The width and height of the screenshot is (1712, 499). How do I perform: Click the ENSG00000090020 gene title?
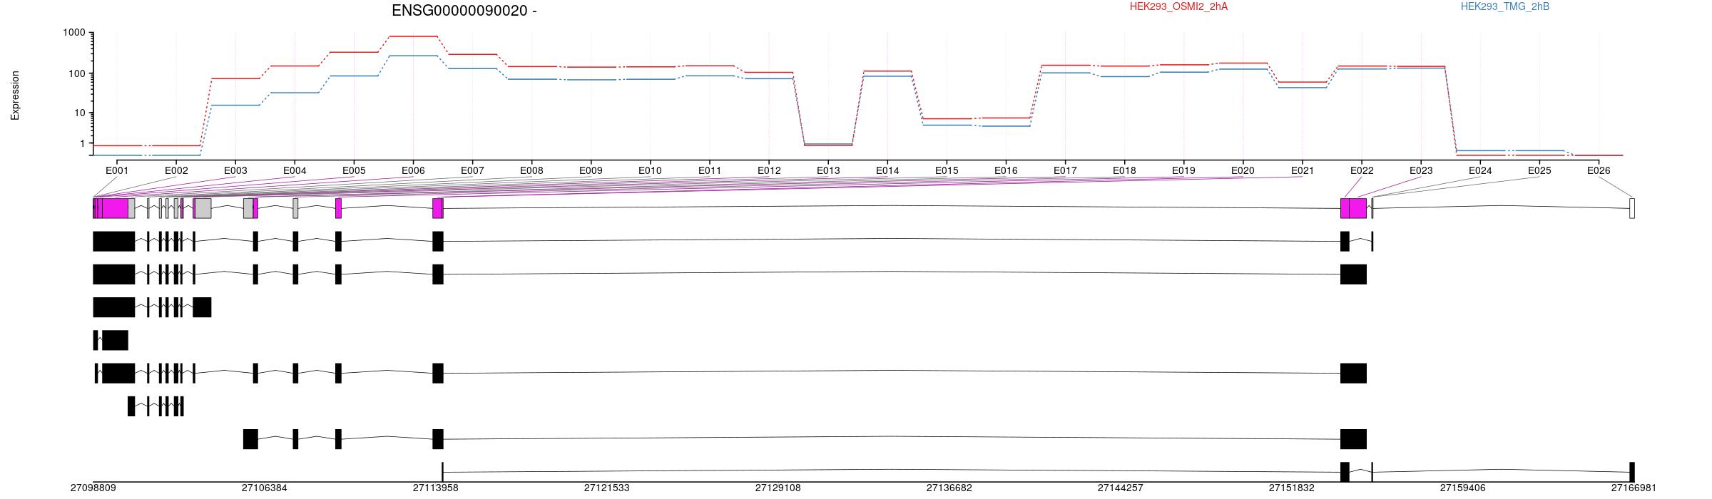click(x=464, y=11)
